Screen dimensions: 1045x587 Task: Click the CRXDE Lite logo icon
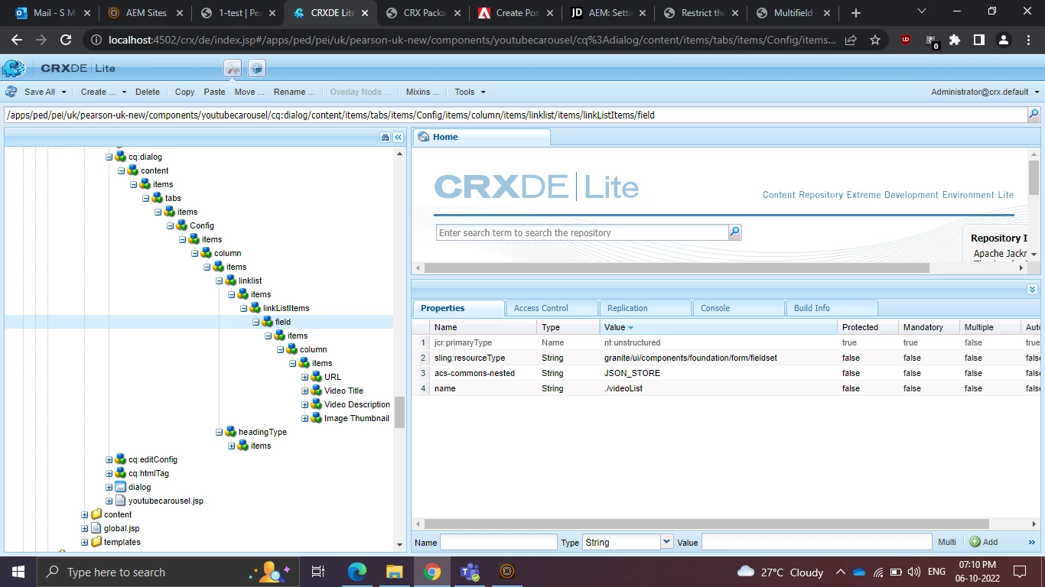pos(14,68)
